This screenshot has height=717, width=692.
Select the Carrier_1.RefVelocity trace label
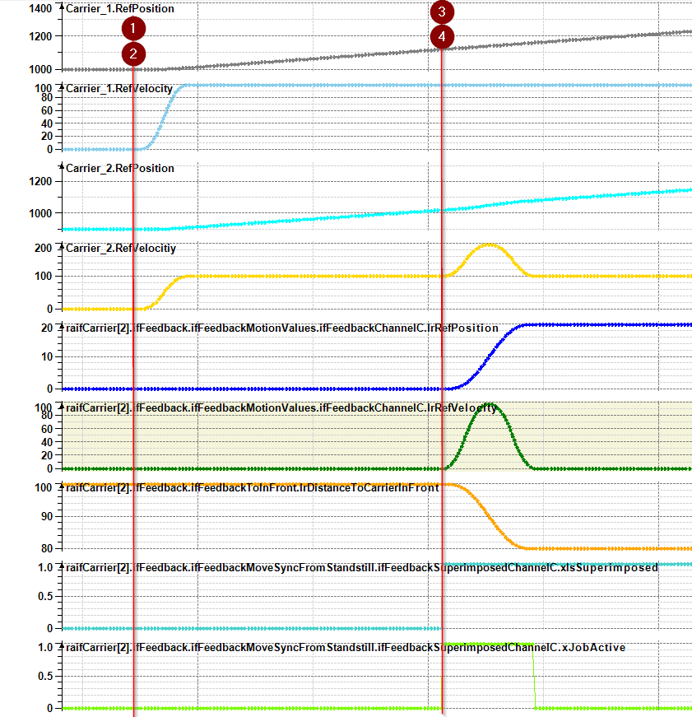118,87
